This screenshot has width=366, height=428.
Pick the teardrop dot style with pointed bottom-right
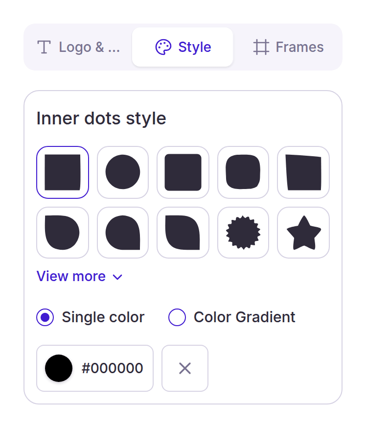(123, 233)
